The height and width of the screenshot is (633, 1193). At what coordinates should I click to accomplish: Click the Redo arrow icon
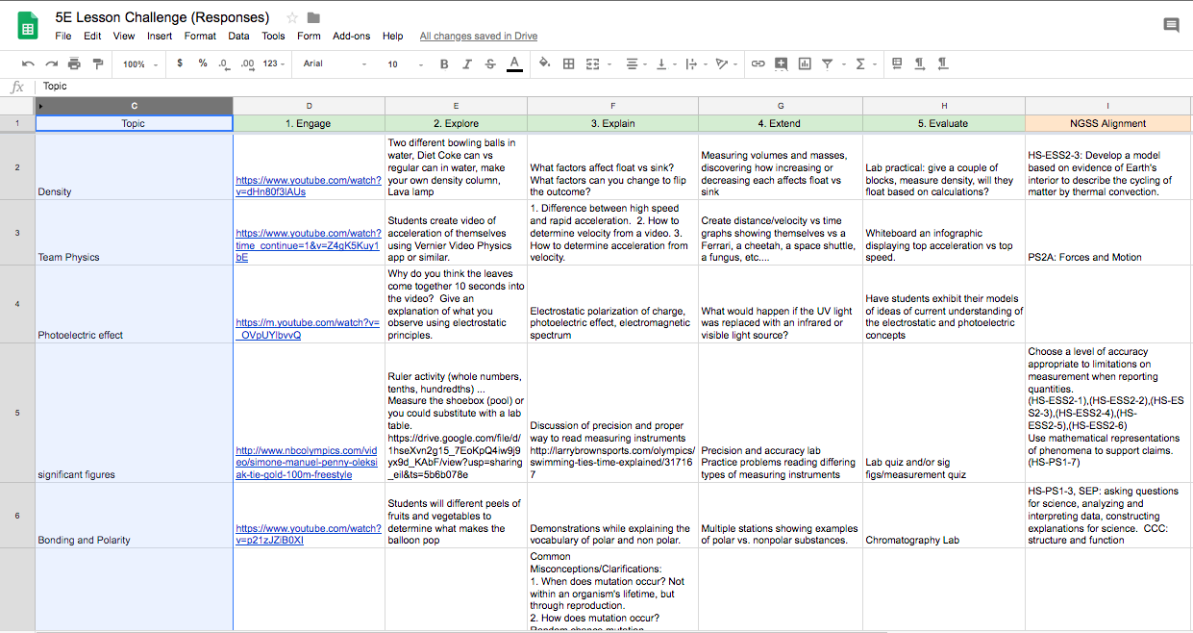point(52,63)
